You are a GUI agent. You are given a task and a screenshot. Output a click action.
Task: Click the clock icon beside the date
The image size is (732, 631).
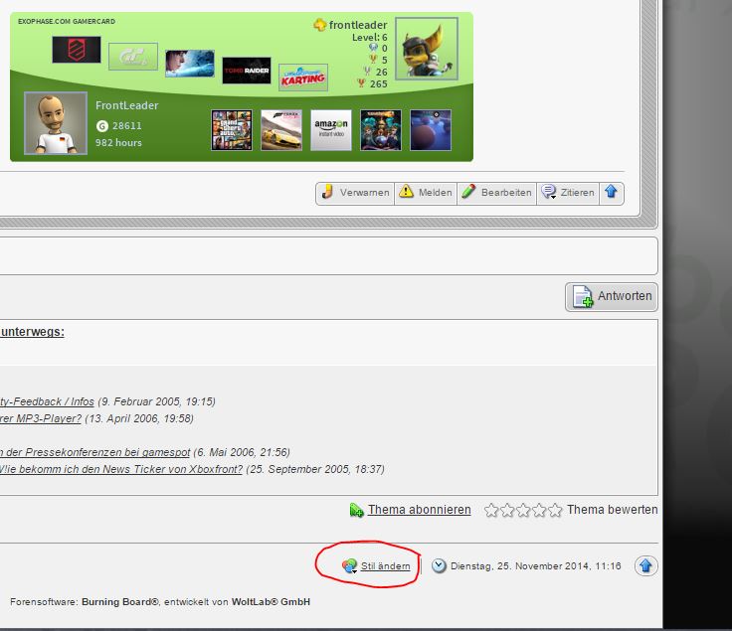coord(439,565)
